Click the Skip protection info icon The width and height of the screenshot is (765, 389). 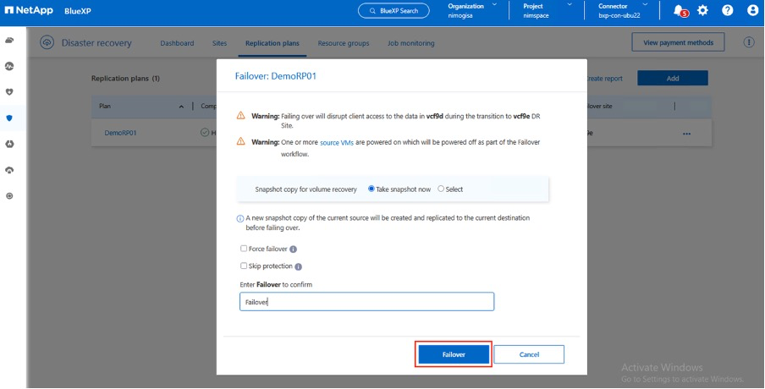coord(298,266)
